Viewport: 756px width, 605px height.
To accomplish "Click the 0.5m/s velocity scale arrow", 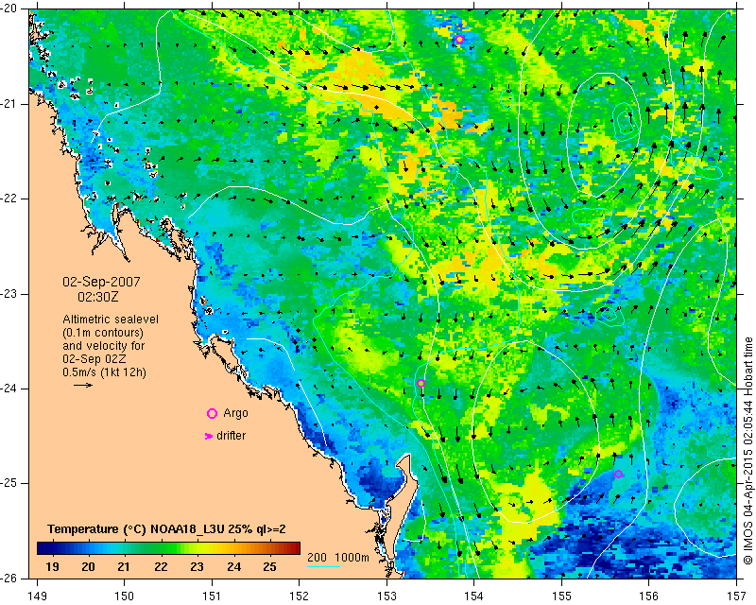I will point(83,385).
